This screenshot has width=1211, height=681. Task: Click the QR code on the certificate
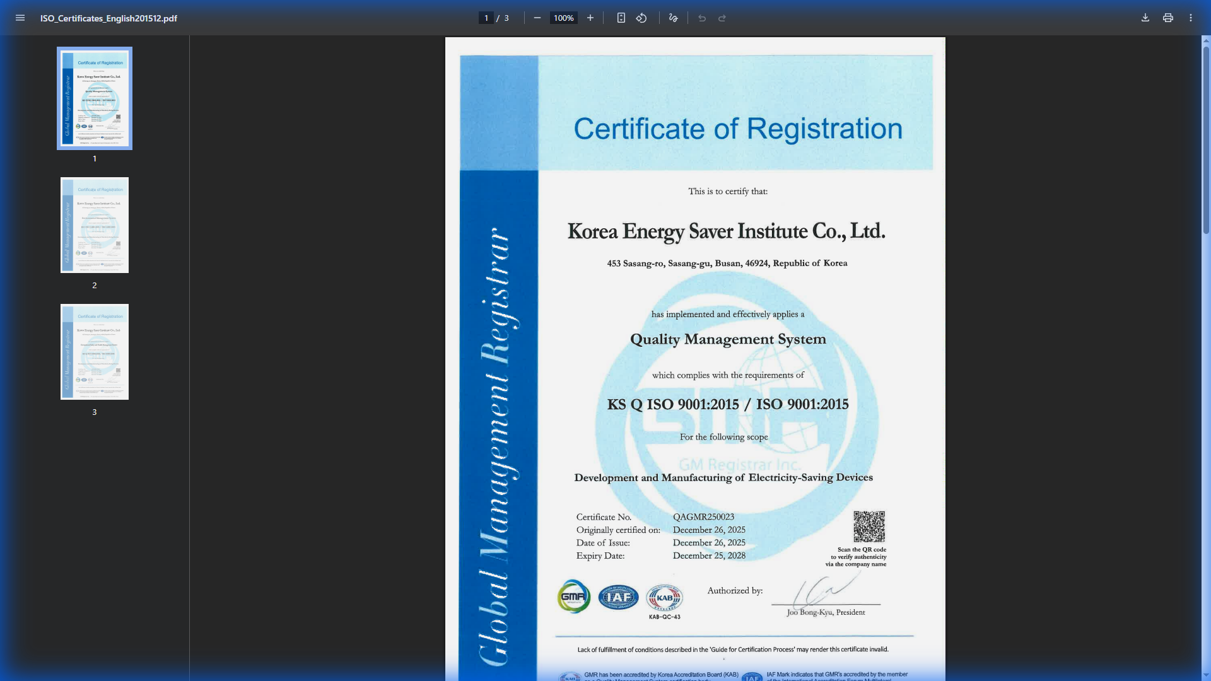pos(869,527)
